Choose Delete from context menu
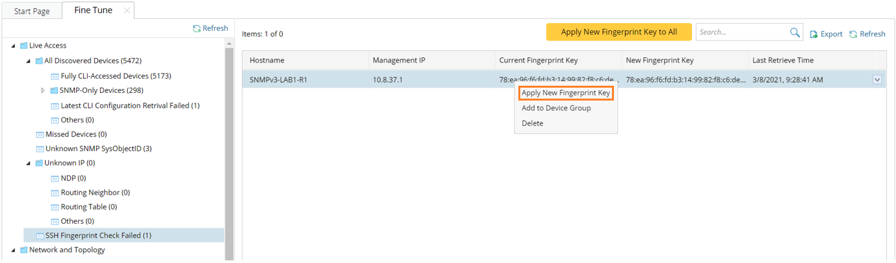The height and width of the screenshot is (263, 896). pos(533,123)
